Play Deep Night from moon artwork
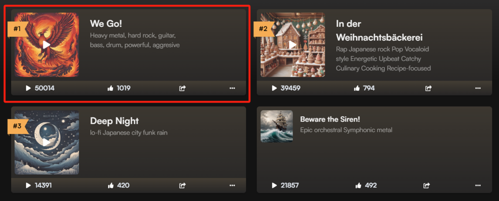This screenshot has height=201, width=499. 47,142
